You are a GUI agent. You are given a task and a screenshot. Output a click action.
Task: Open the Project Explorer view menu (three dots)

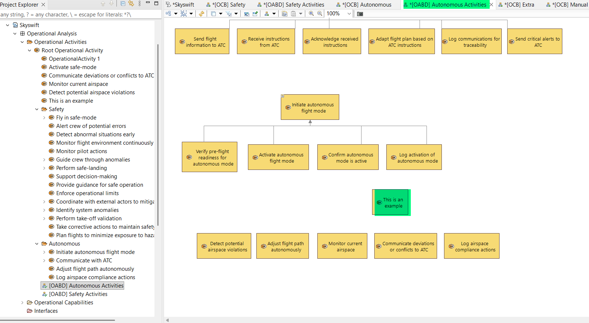[139, 4]
